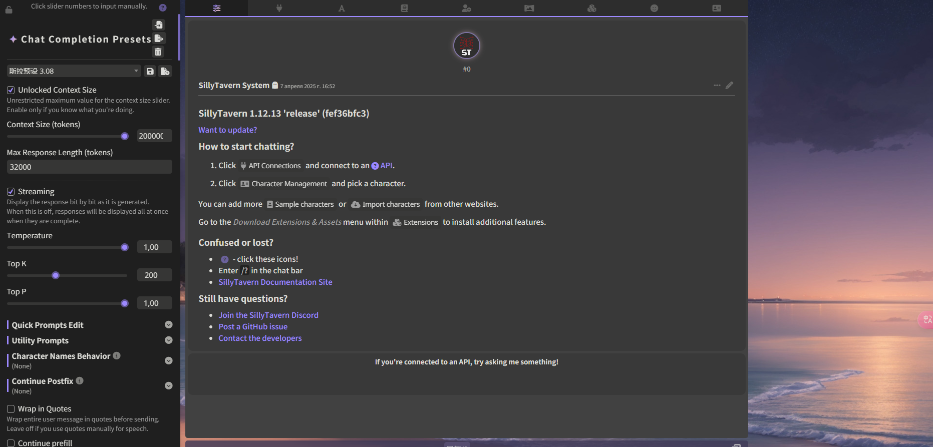This screenshot has height=447, width=933.
Task: Open Contact the developers link
Action: tap(260, 338)
